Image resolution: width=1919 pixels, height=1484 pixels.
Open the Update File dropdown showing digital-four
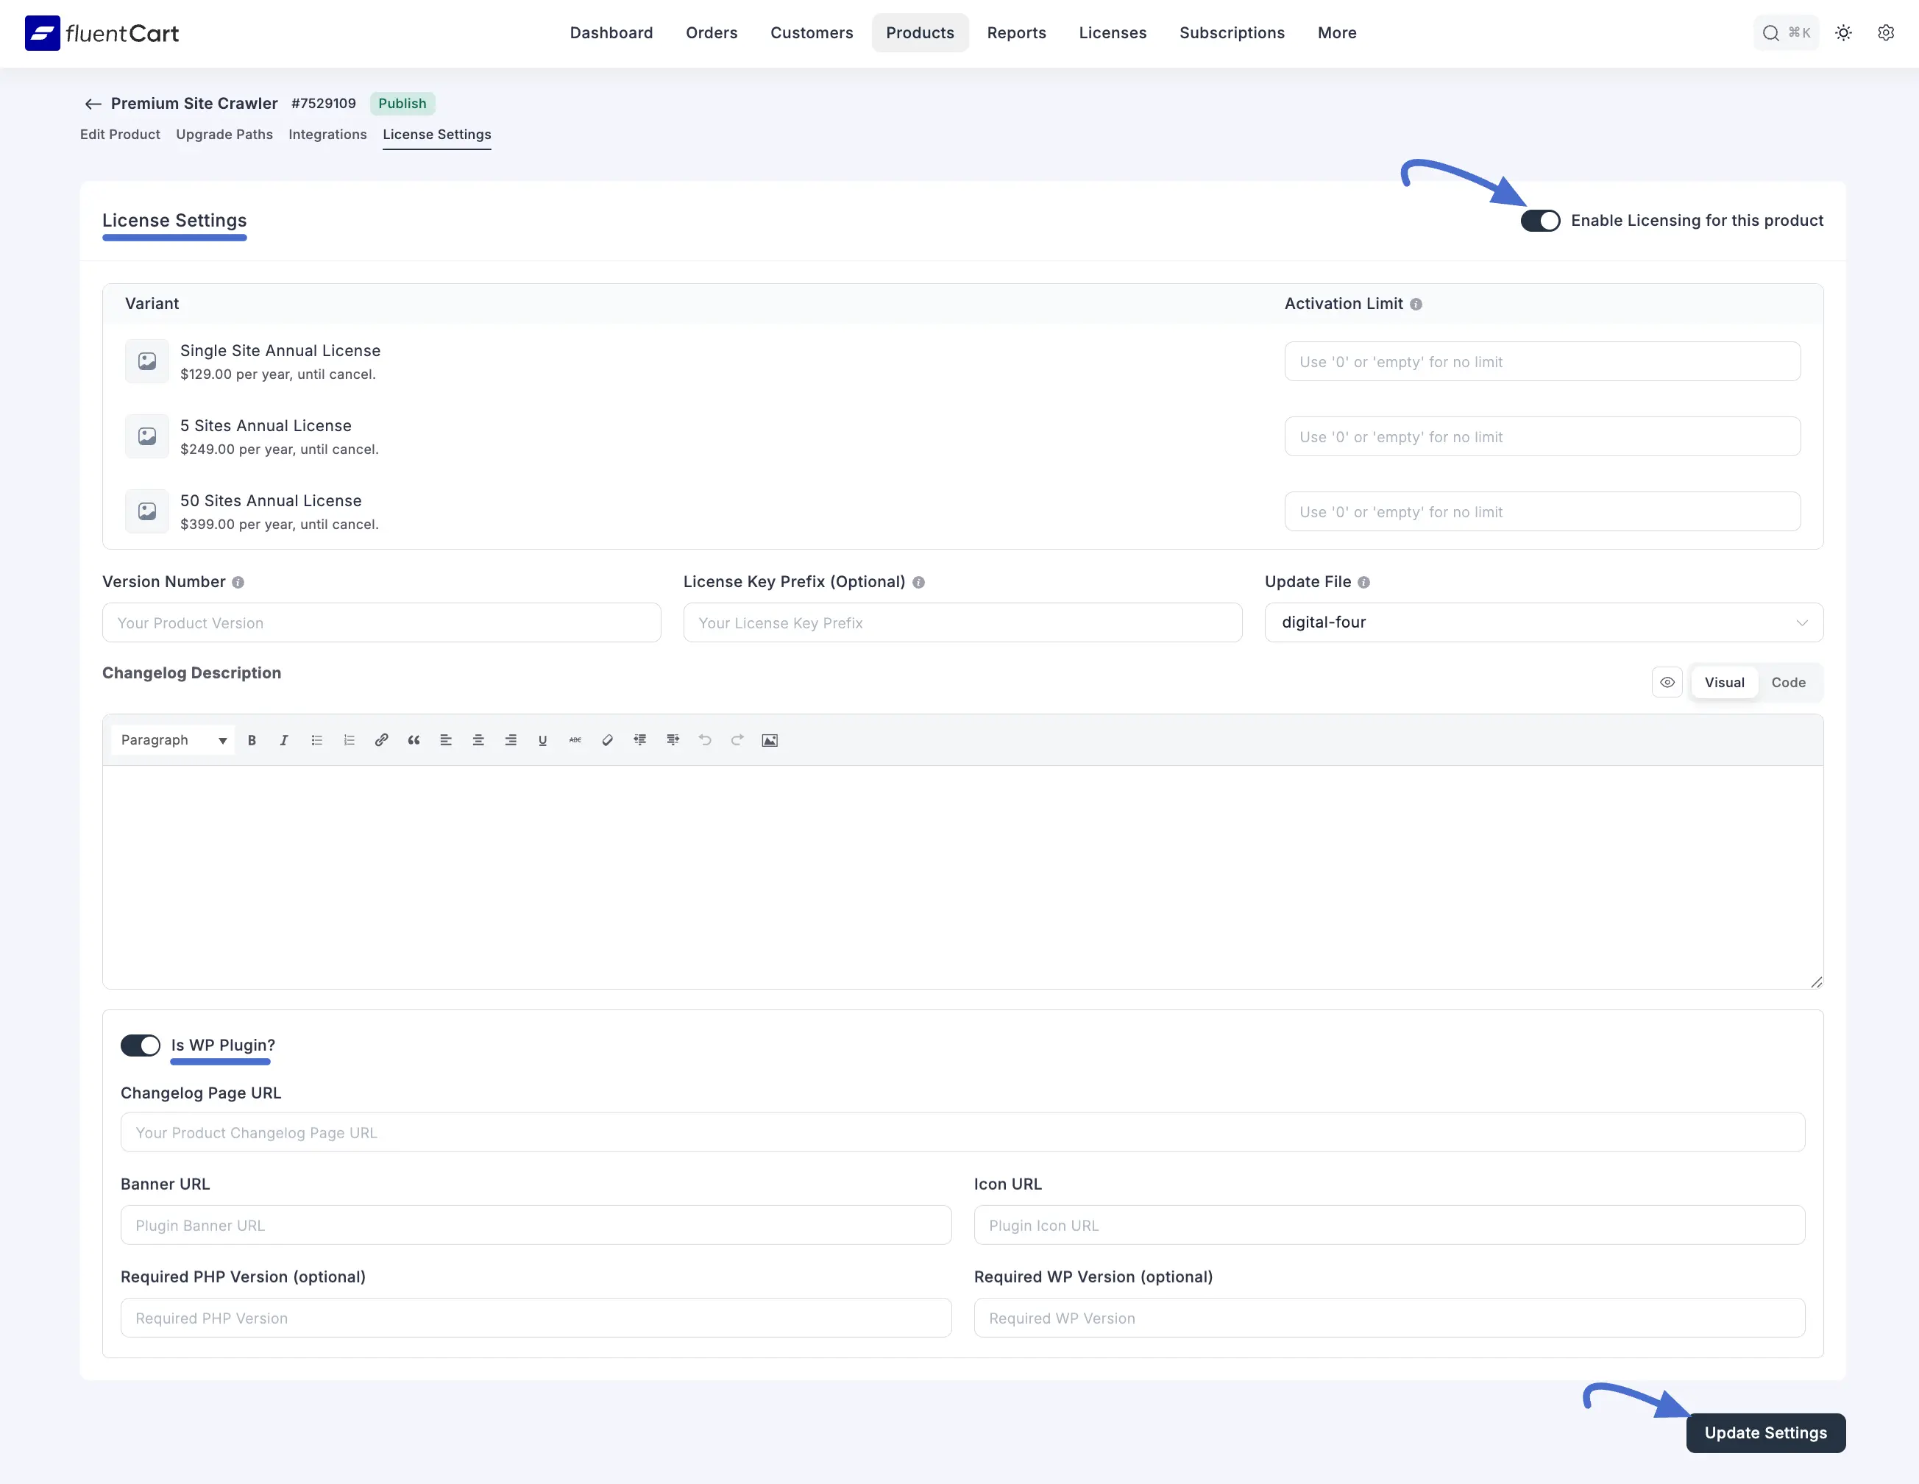pyautogui.click(x=1544, y=622)
